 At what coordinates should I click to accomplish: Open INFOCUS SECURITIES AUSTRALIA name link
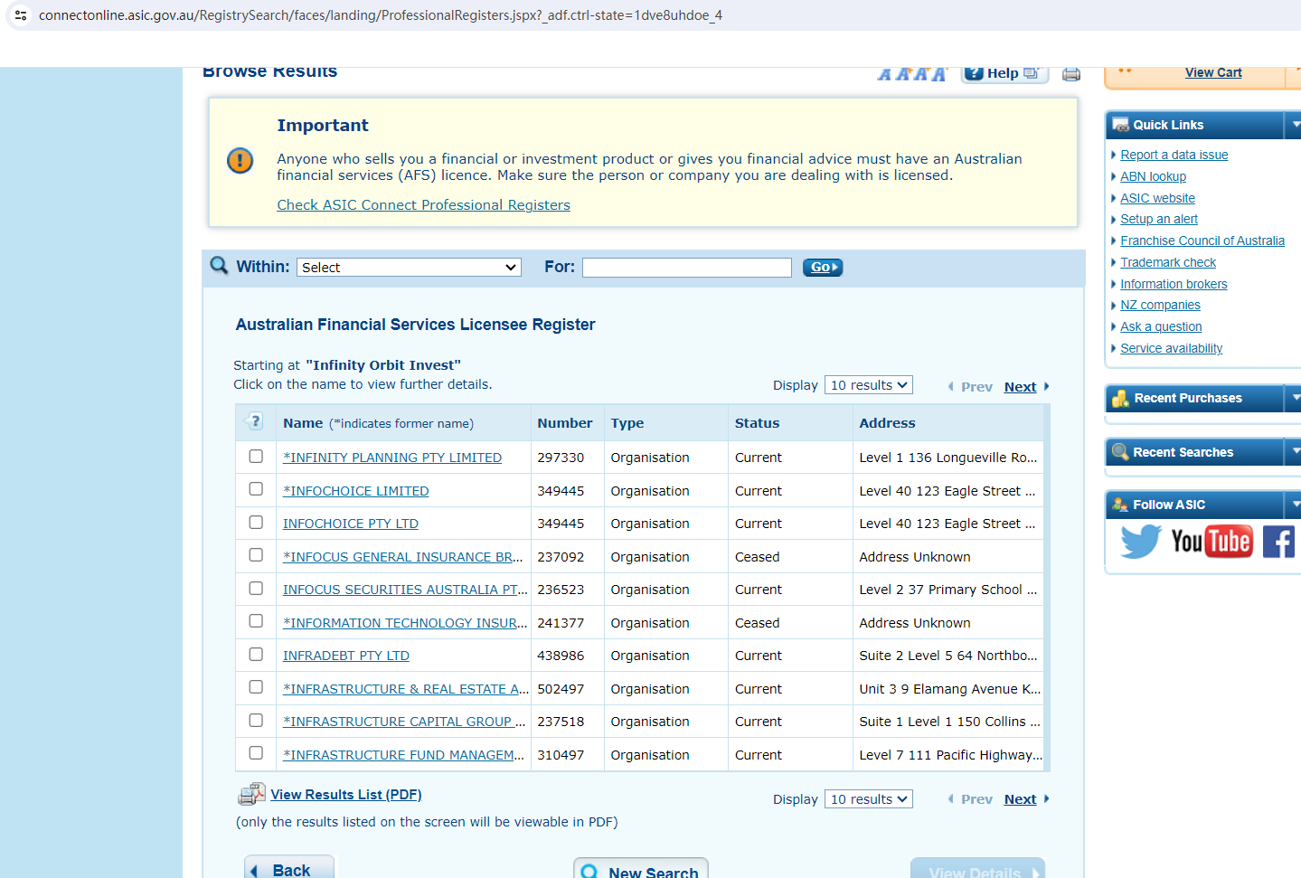coord(405,590)
